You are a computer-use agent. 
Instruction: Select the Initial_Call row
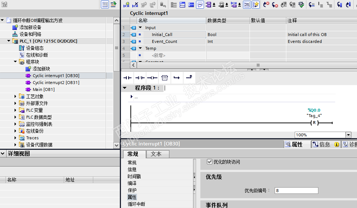click(239, 35)
